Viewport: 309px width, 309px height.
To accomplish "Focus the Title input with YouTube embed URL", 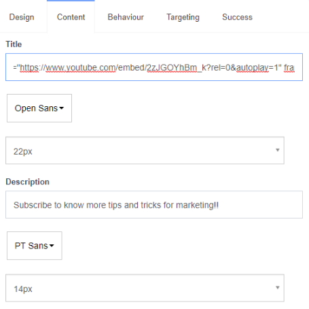I will tap(154, 67).
